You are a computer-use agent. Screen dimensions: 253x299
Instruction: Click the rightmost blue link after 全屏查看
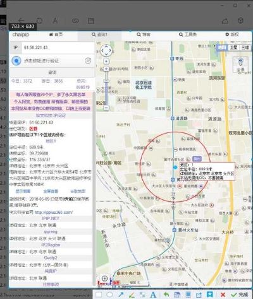[78, 191]
